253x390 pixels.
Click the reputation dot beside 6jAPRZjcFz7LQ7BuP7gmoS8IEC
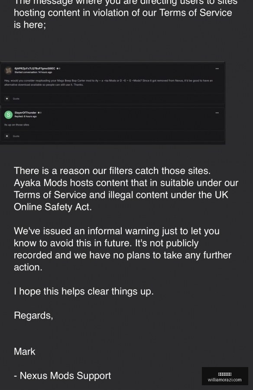(x=58, y=68)
